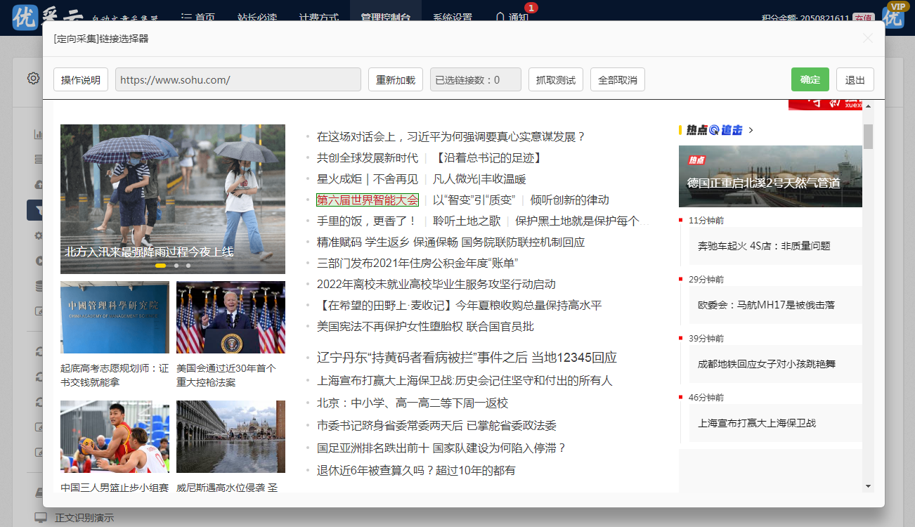Run 抓取测试 to test capture

[555, 79]
